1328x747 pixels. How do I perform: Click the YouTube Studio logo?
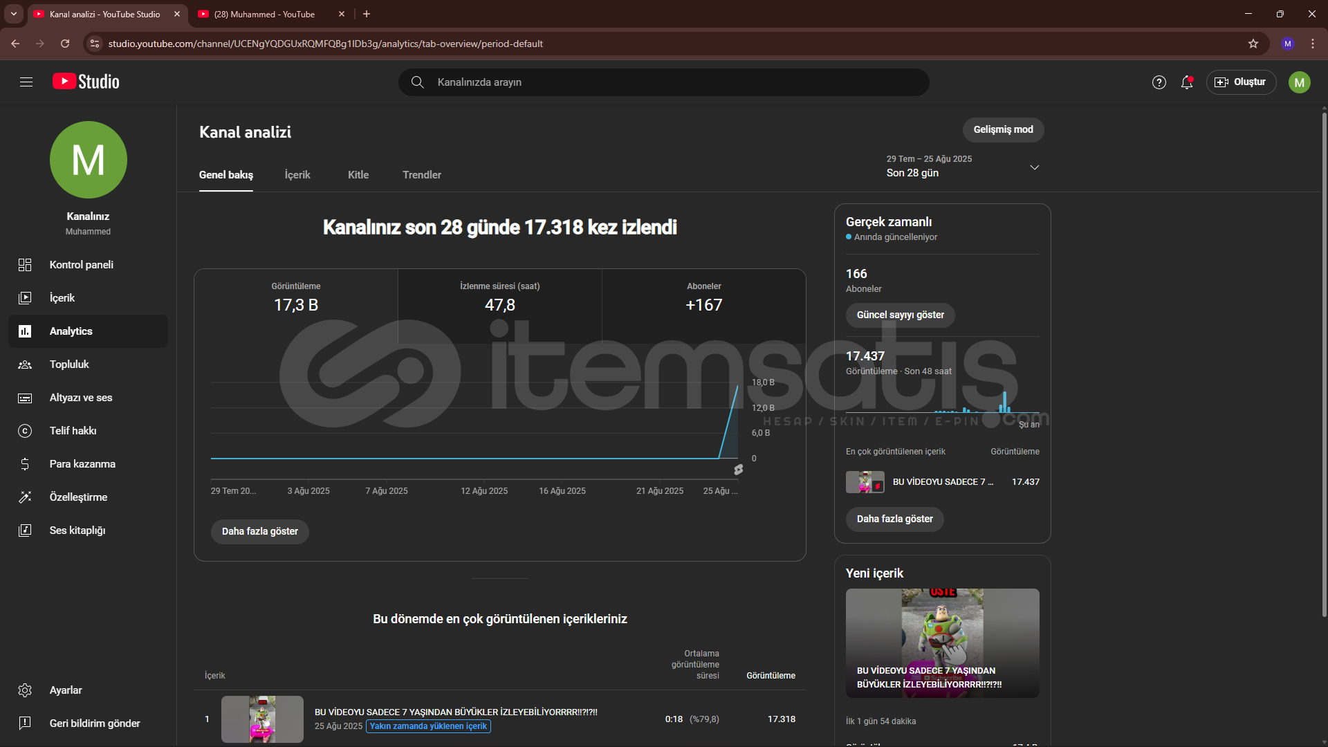coord(86,82)
